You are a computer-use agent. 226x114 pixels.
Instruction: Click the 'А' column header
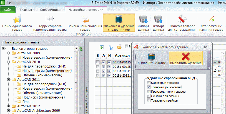[x=104, y=55]
